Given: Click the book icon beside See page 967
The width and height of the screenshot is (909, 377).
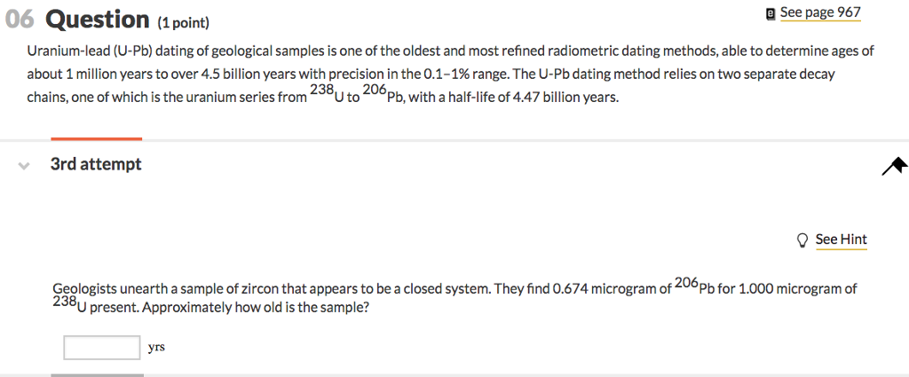Looking at the screenshot, I should (x=771, y=13).
